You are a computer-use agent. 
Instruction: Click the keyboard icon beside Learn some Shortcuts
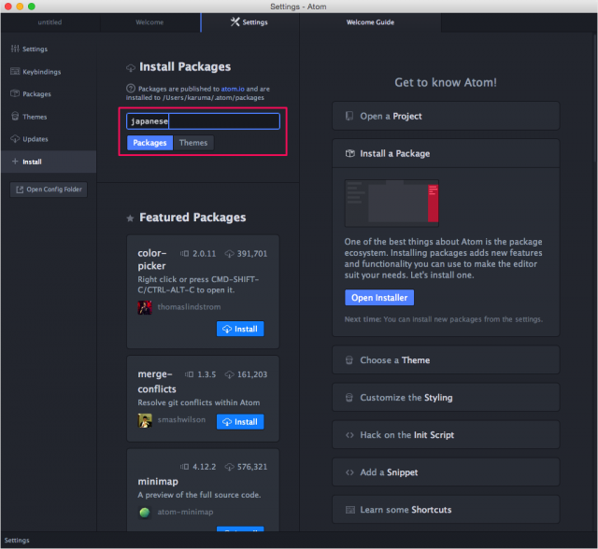[x=349, y=510]
